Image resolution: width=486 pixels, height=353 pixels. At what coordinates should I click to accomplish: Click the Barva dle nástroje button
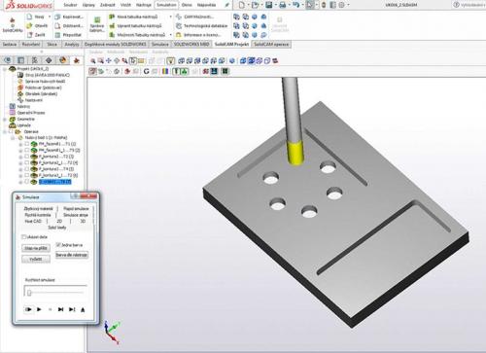click(x=72, y=255)
